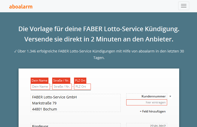Go to the aboalarm homepage logo

pyautogui.click(x=21, y=7)
